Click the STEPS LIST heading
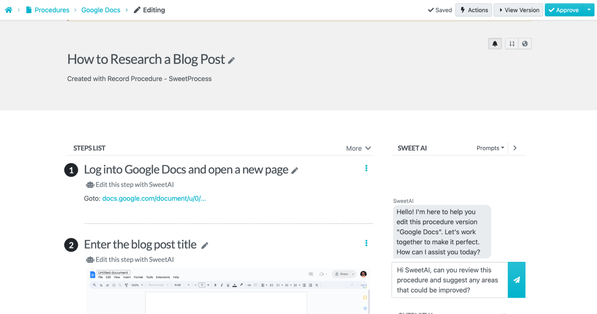 89,148
